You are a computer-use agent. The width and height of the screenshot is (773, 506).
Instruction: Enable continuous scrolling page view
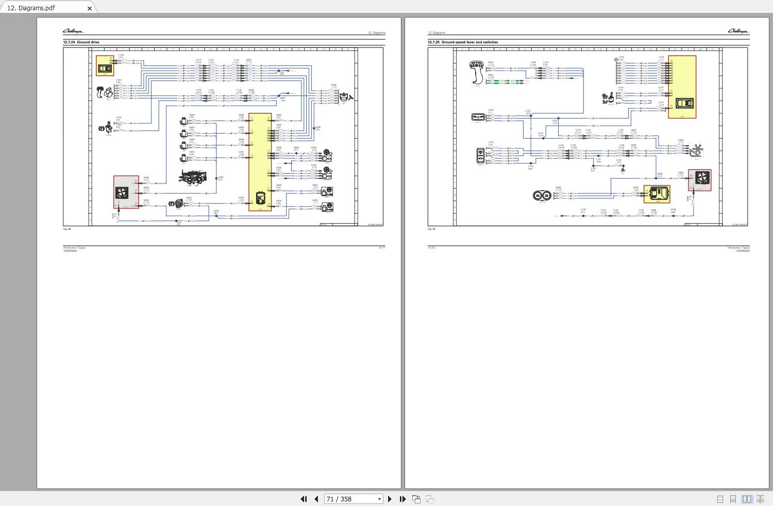(x=734, y=499)
